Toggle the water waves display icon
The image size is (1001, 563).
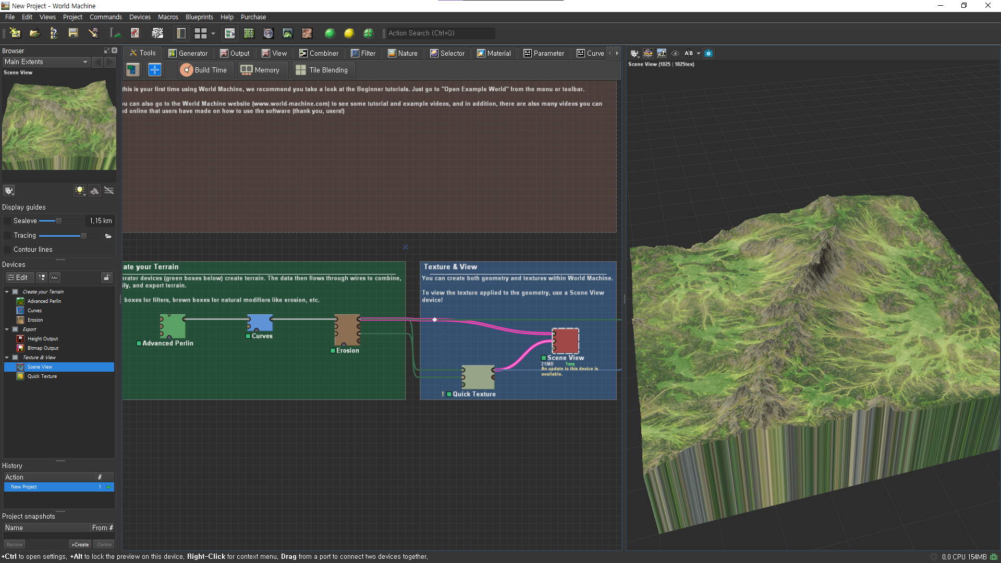pos(109,191)
